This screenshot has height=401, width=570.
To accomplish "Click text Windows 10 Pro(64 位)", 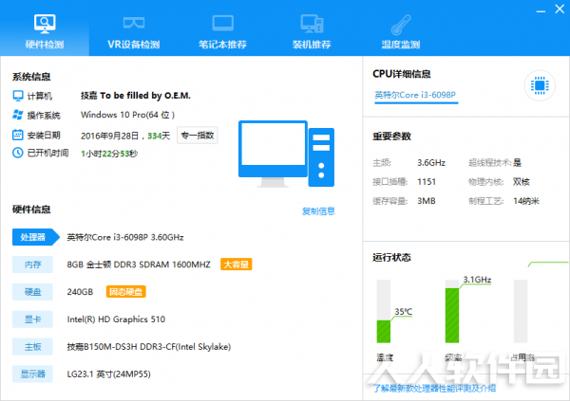I will click(x=127, y=115).
